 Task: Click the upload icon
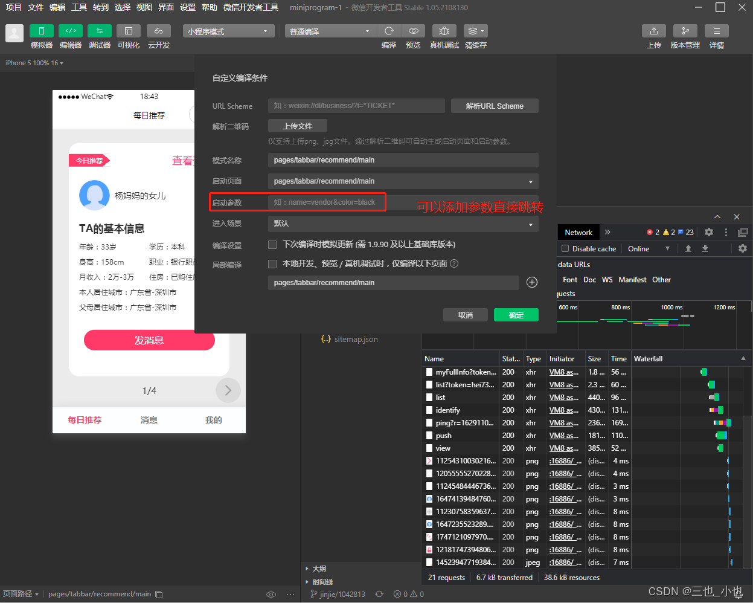[x=654, y=31]
